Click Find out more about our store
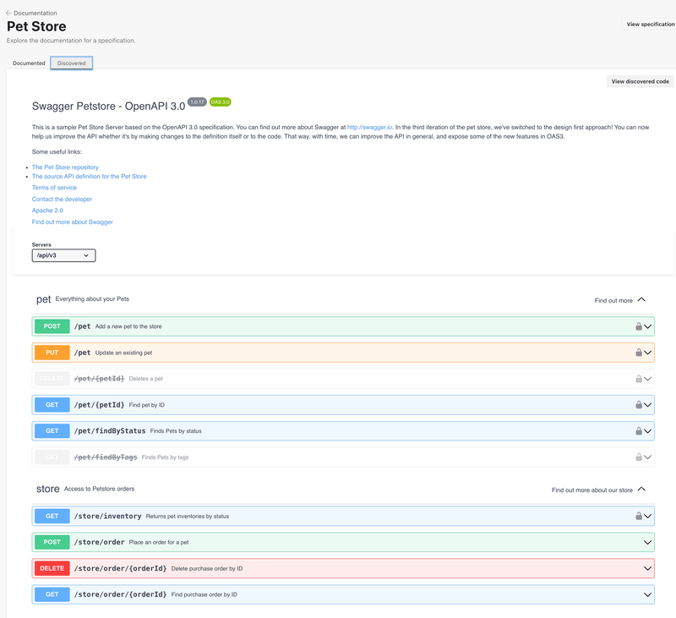676x618 pixels. [592, 489]
